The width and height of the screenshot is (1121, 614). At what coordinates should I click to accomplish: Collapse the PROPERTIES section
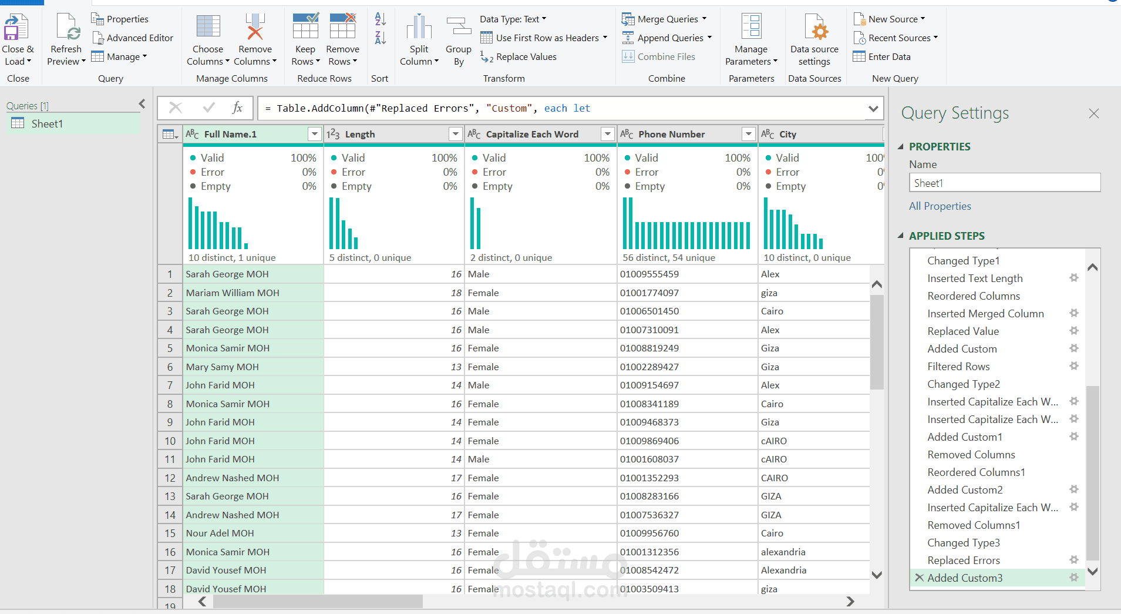[901, 147]
